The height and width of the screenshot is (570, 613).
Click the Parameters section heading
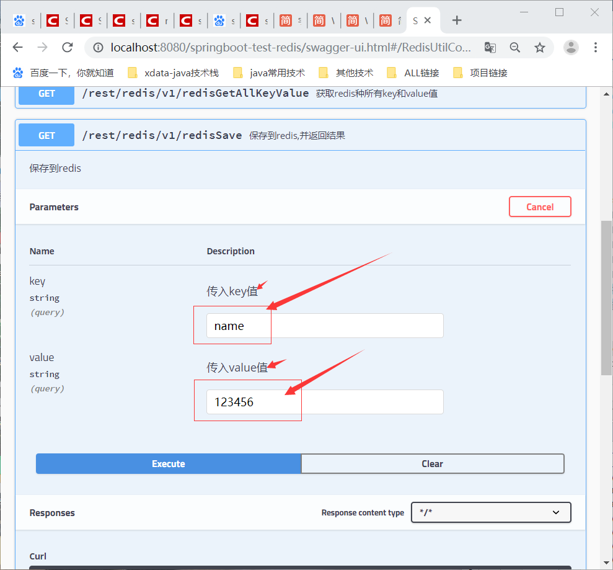(54, 207)
